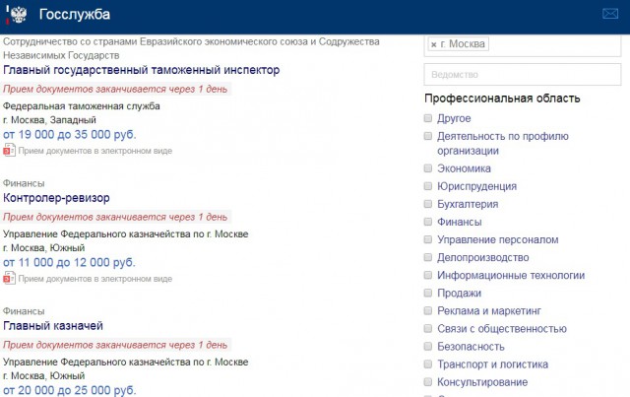The image size is (630, 397).
Task: Click the Информационные технологии label
Action: click(511, 275)
